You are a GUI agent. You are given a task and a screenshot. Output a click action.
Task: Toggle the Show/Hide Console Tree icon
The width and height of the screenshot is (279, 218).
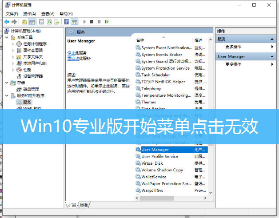coord(32,22)
